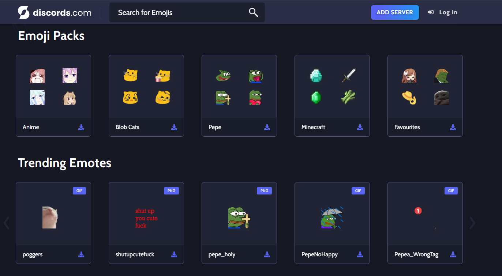Screen dimensions: 502x276
Task: Download the Favourites emoji pack
Action: coord(453,127)
